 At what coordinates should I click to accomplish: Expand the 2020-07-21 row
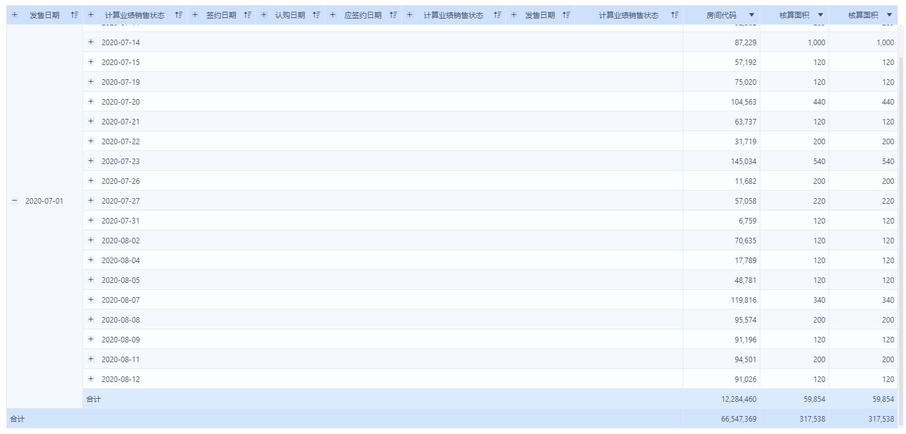tap(91, 121)
